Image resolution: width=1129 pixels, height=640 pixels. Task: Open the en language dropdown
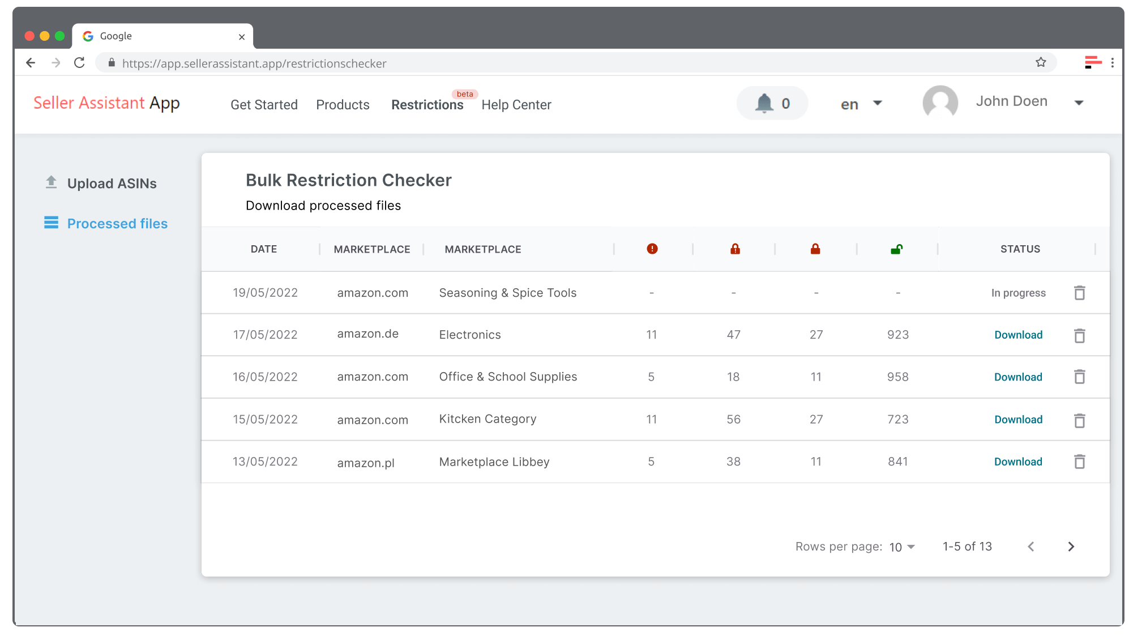[861, 104]
